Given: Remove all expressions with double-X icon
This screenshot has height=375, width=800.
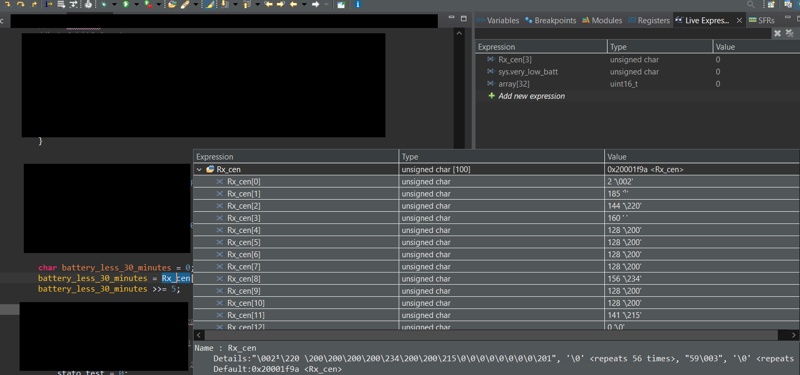Looking at the screenshot, I should point(789,33).
